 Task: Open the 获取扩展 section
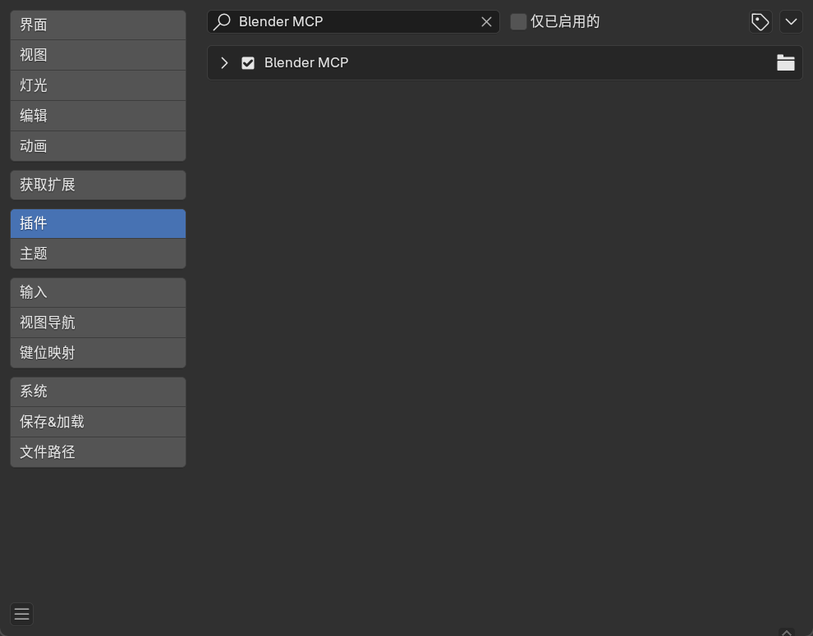98,185
